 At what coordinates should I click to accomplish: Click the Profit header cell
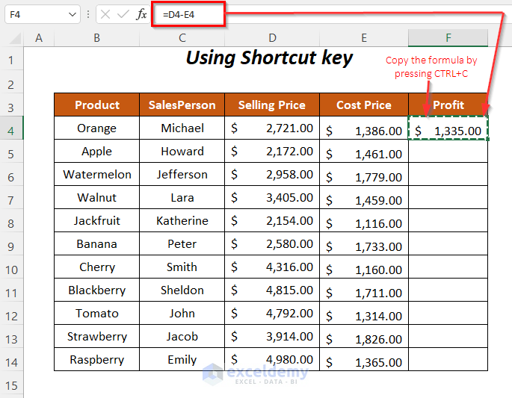pos(448,105)
